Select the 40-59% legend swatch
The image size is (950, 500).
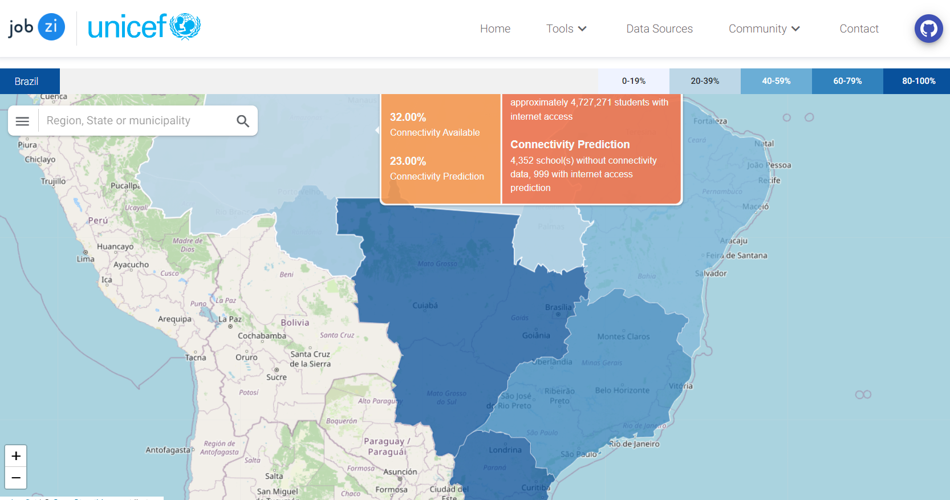[x=776, y=81]
